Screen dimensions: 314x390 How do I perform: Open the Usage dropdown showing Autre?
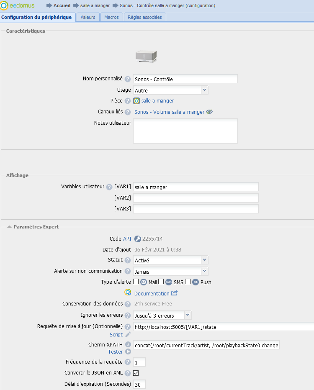click(x=170, y=90)
